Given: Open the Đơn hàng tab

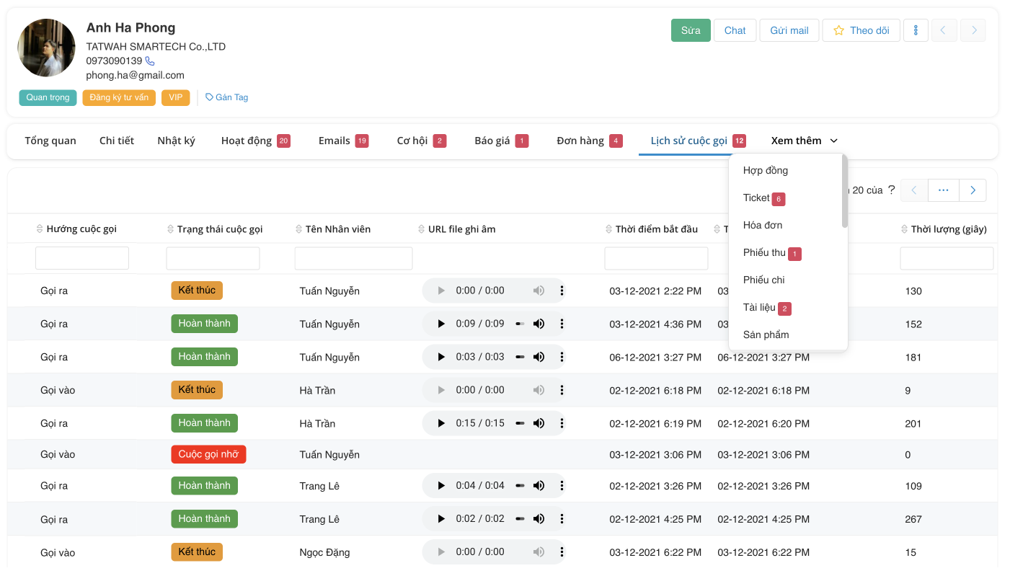Looking at the screenshot, I should tap(580, 141).
